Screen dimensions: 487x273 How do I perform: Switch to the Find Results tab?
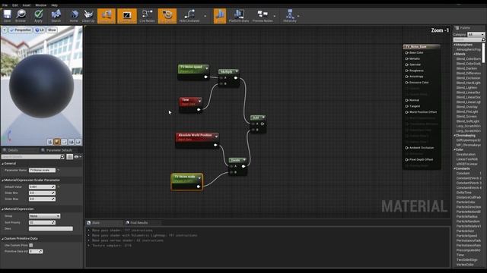pos(138,223)
